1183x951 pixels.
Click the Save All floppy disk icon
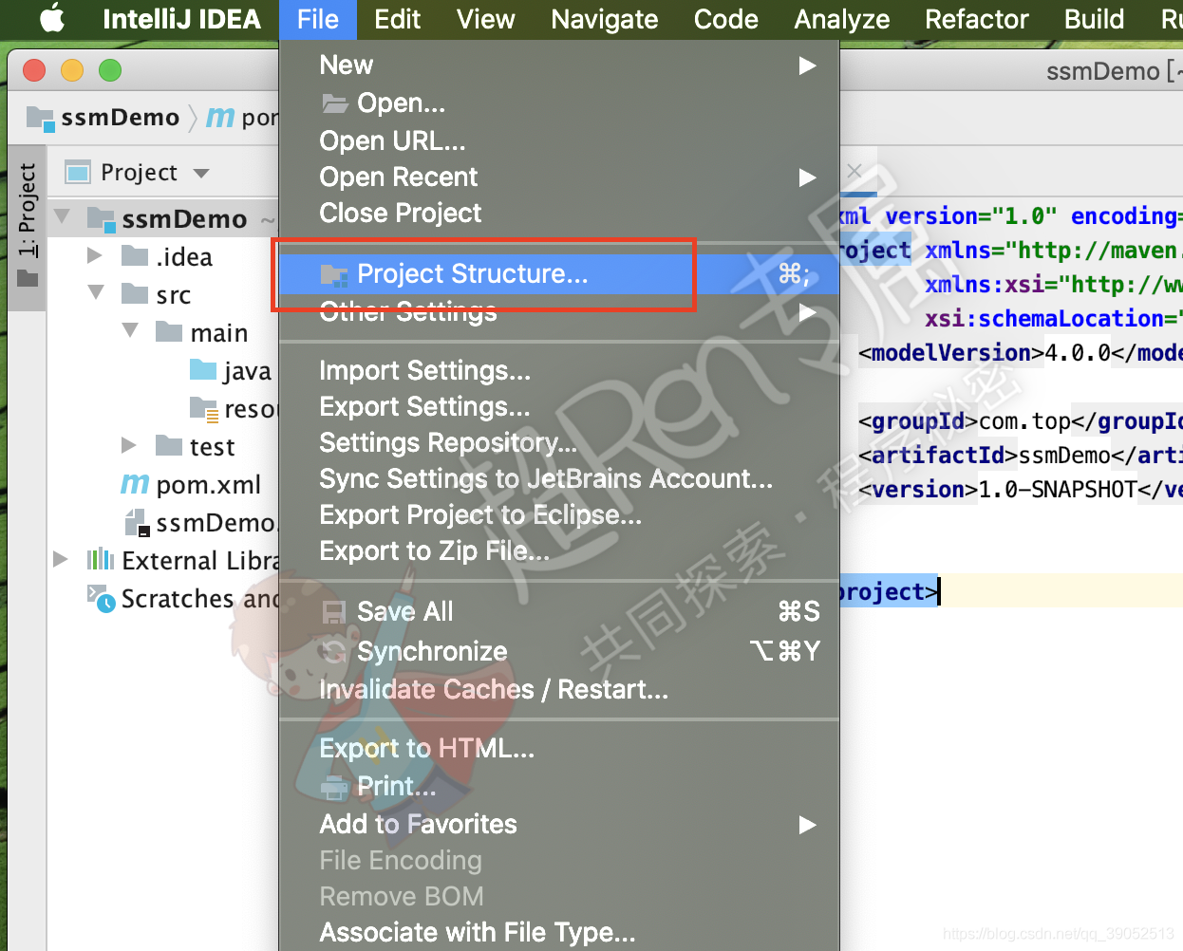pos(334,612)
